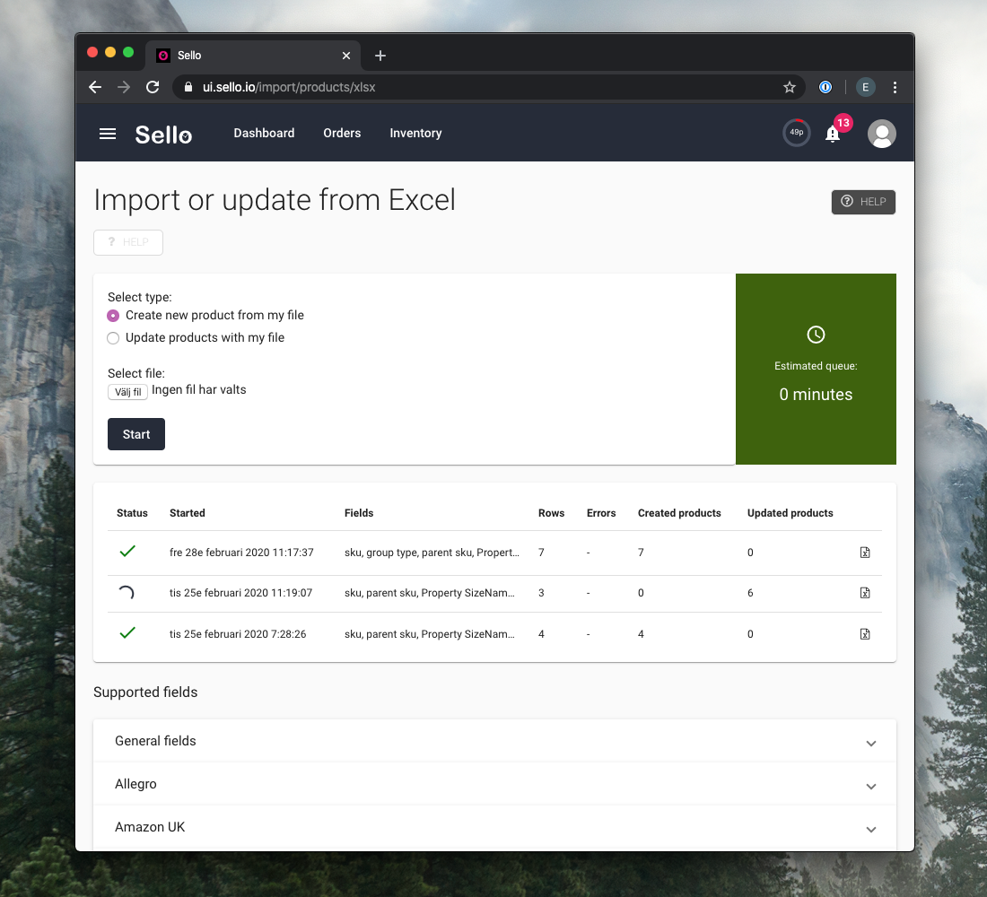Open the Dashboard menu item

point(264,134)
